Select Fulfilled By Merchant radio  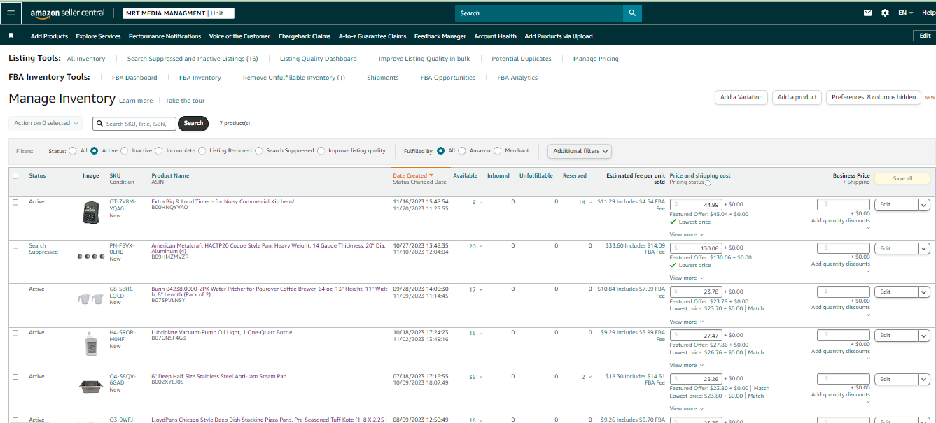point(498,150)
